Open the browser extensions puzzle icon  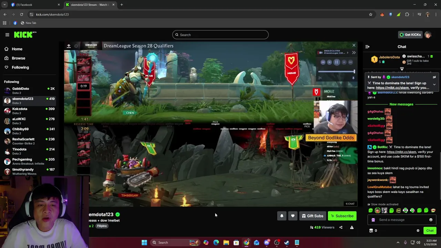[407, 14]
